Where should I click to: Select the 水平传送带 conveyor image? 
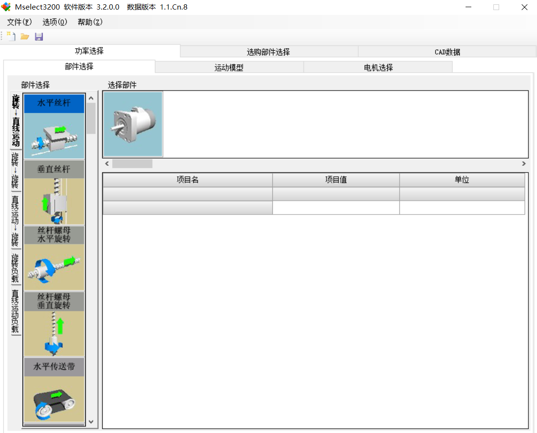pos(54,399)
